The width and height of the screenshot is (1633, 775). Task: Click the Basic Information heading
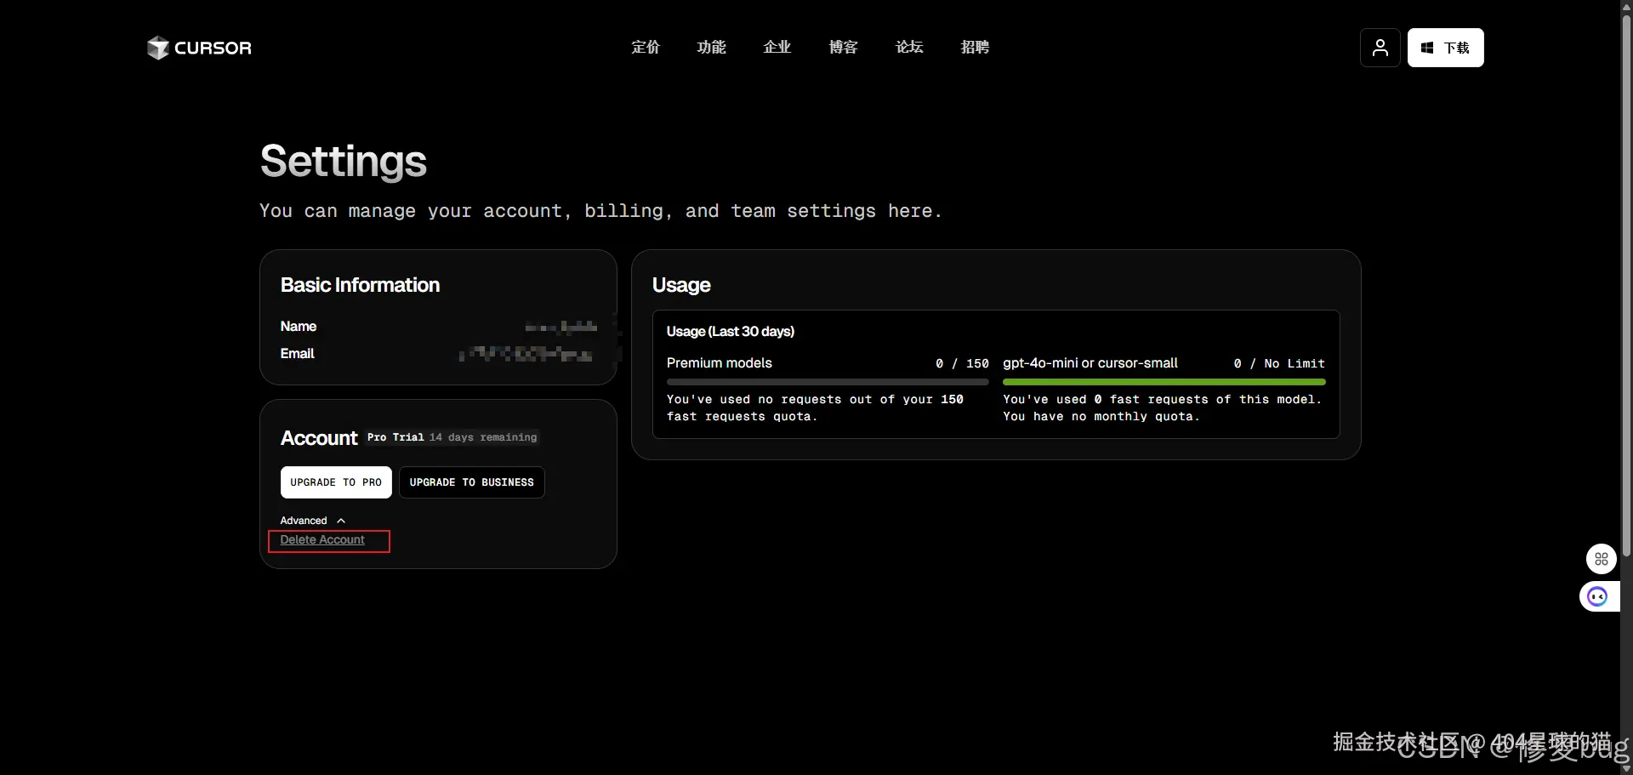(360, 285)
